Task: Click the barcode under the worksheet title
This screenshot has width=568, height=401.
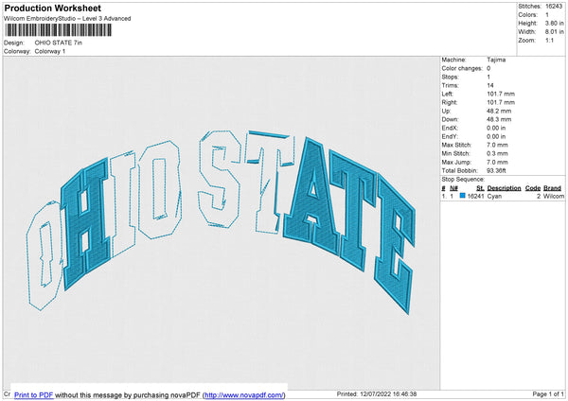Action: (x=59, y=30)
